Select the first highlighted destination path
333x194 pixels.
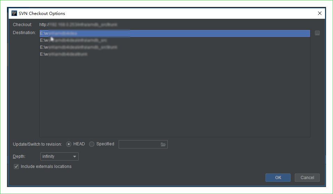[175, 33]
